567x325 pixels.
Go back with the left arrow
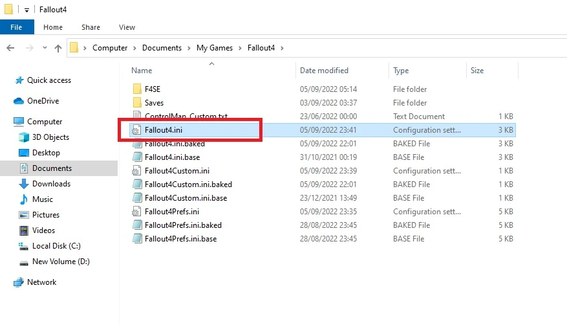coord(10,48)
